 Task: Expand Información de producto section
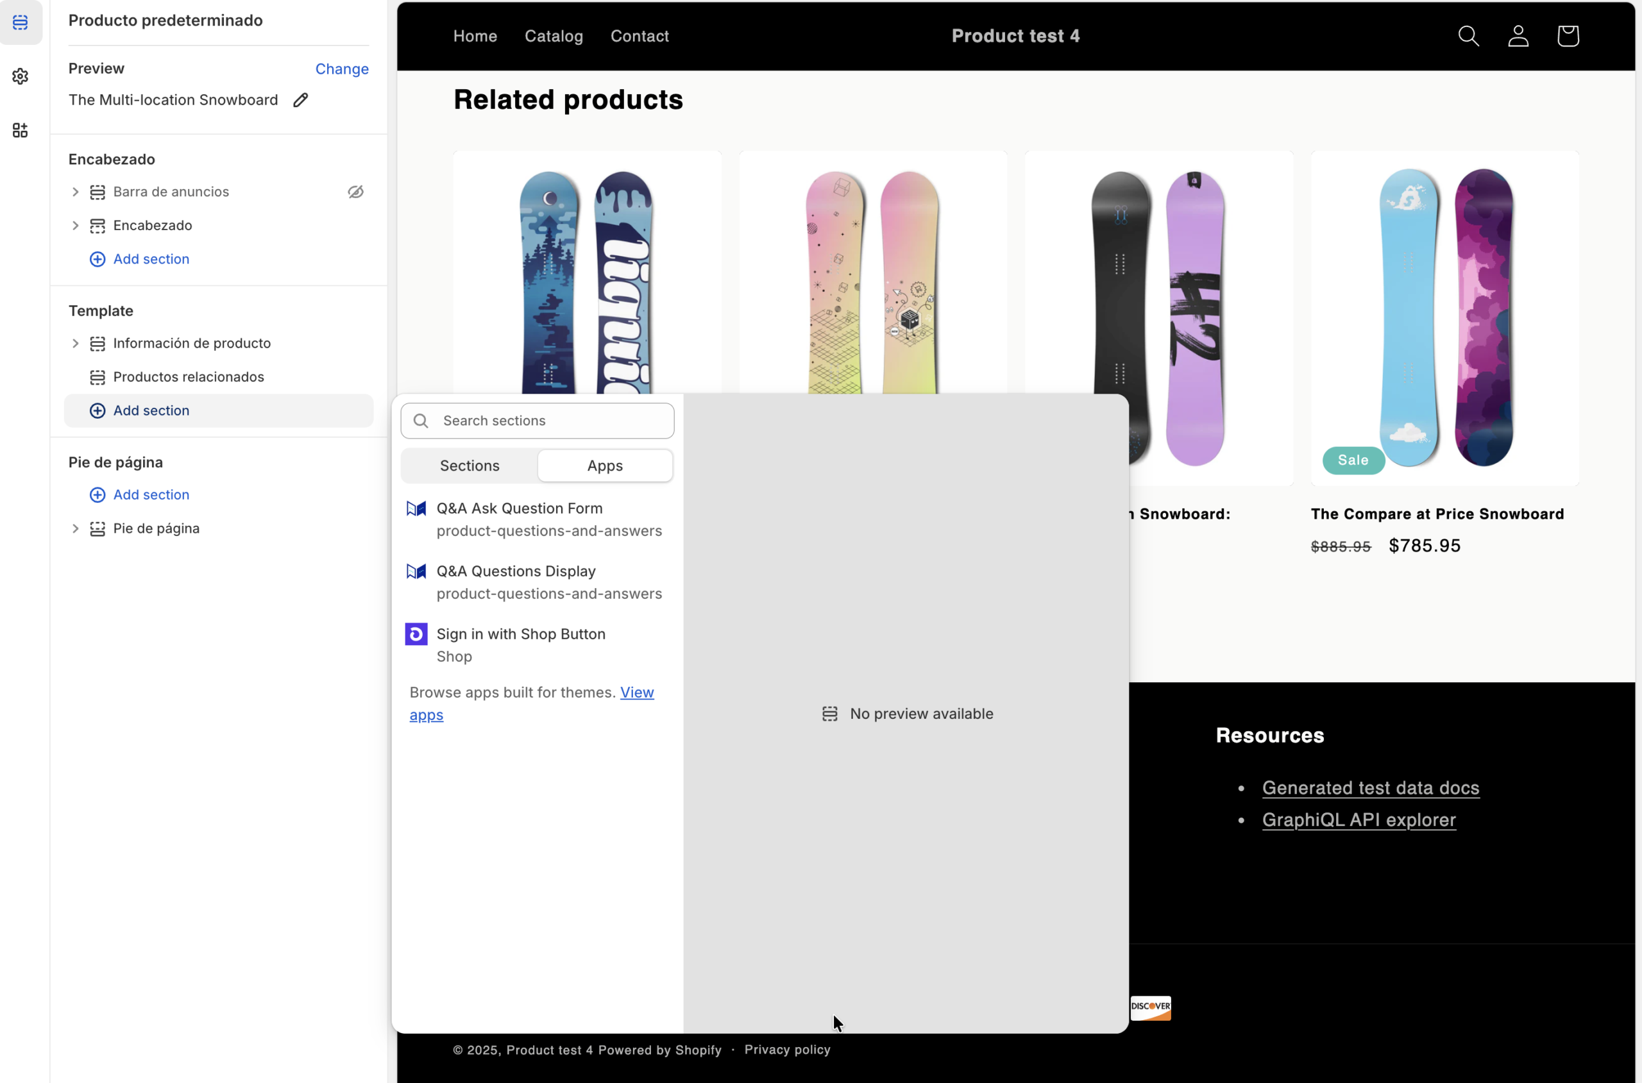75,343
